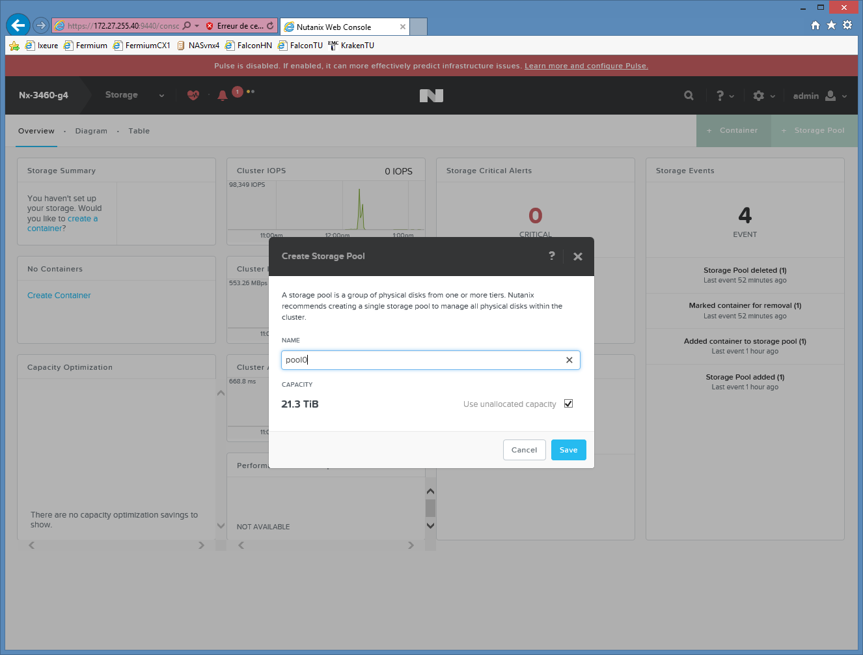The image size is (863, 655).
Task: Open the FalconHN bookmark
Action: (x=249, y=46)
